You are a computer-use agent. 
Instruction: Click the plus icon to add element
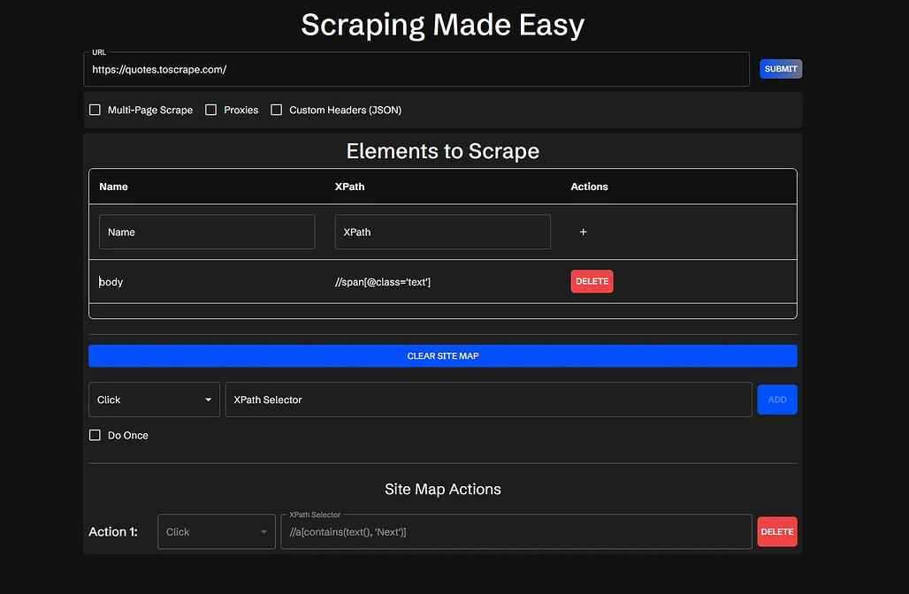click(583, 232)
